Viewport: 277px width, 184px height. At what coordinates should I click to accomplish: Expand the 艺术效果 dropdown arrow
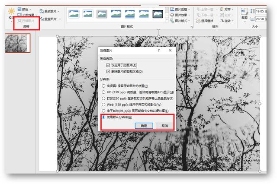coord(36,15)
